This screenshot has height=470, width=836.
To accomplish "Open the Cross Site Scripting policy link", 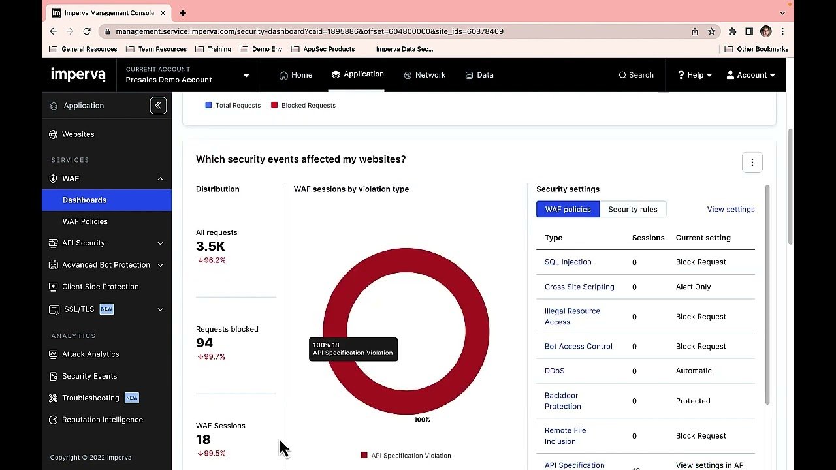I will pyautogui.click(x=579, y=287).
